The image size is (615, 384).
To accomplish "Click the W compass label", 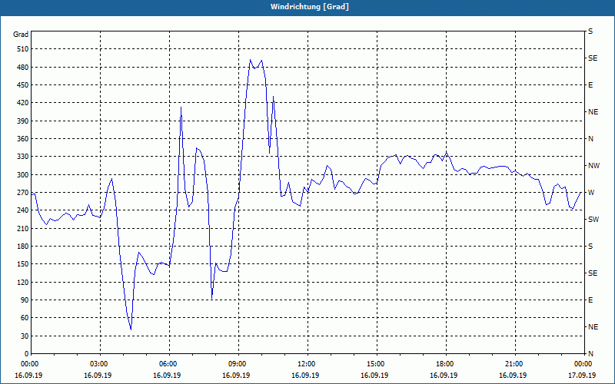I will coord(591,193).
